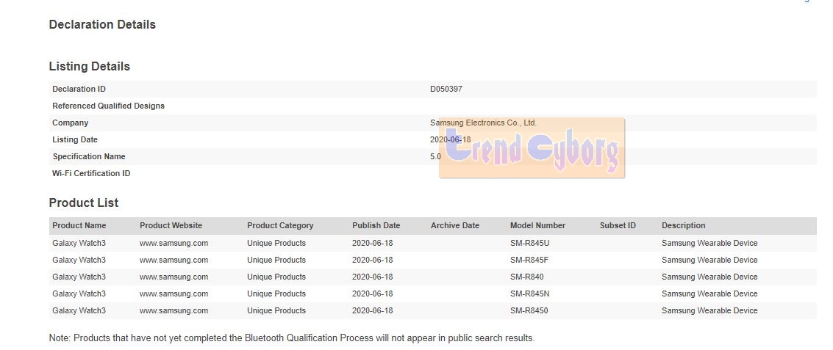Click the Description column header
Viewport: 833px width, 350px height.
click(x=683, y=225)
